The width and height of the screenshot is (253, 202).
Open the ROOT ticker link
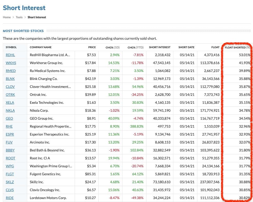tap(11, 158)
